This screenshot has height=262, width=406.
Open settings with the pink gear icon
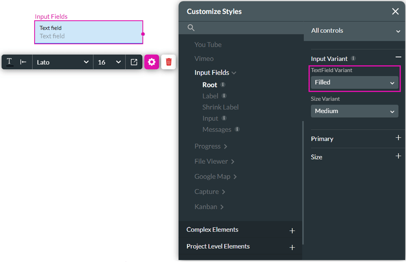tap(152, 62)
